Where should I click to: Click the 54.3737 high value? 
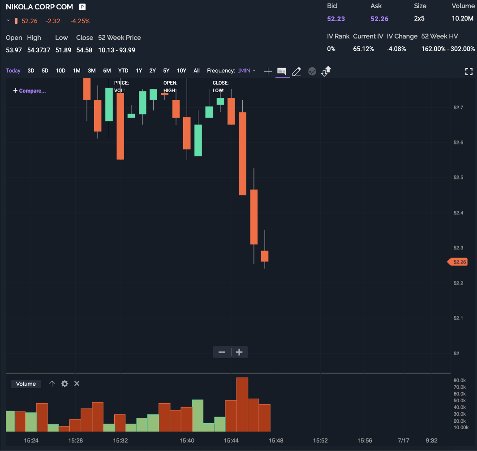pos(39,50)
